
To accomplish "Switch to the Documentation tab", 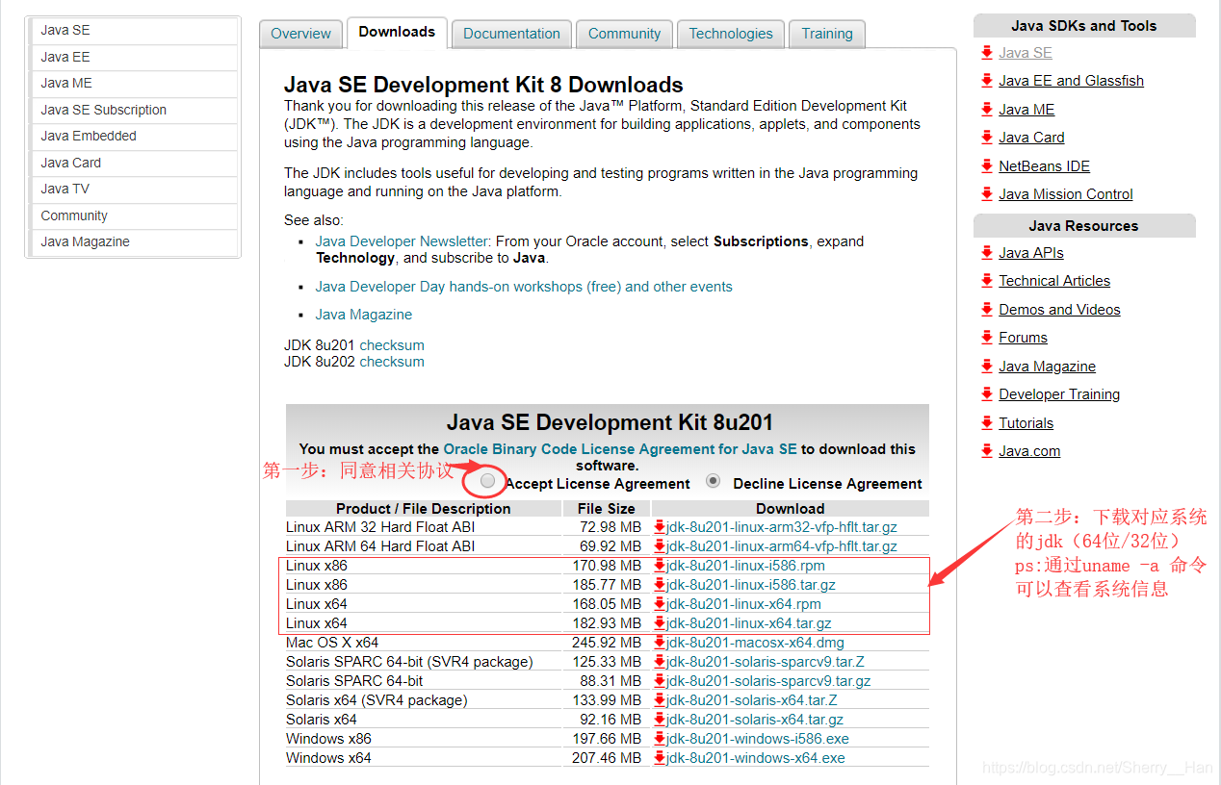I will (x=511, y=34).
